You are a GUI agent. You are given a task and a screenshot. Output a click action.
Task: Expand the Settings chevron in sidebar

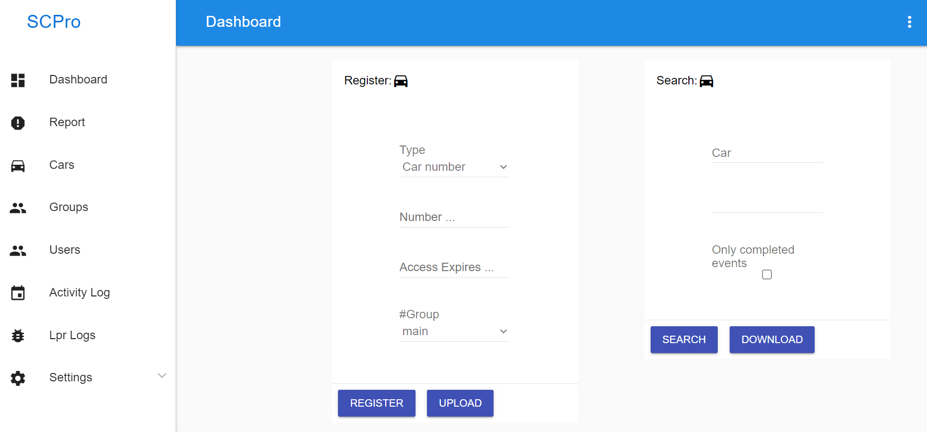point(162,375)
